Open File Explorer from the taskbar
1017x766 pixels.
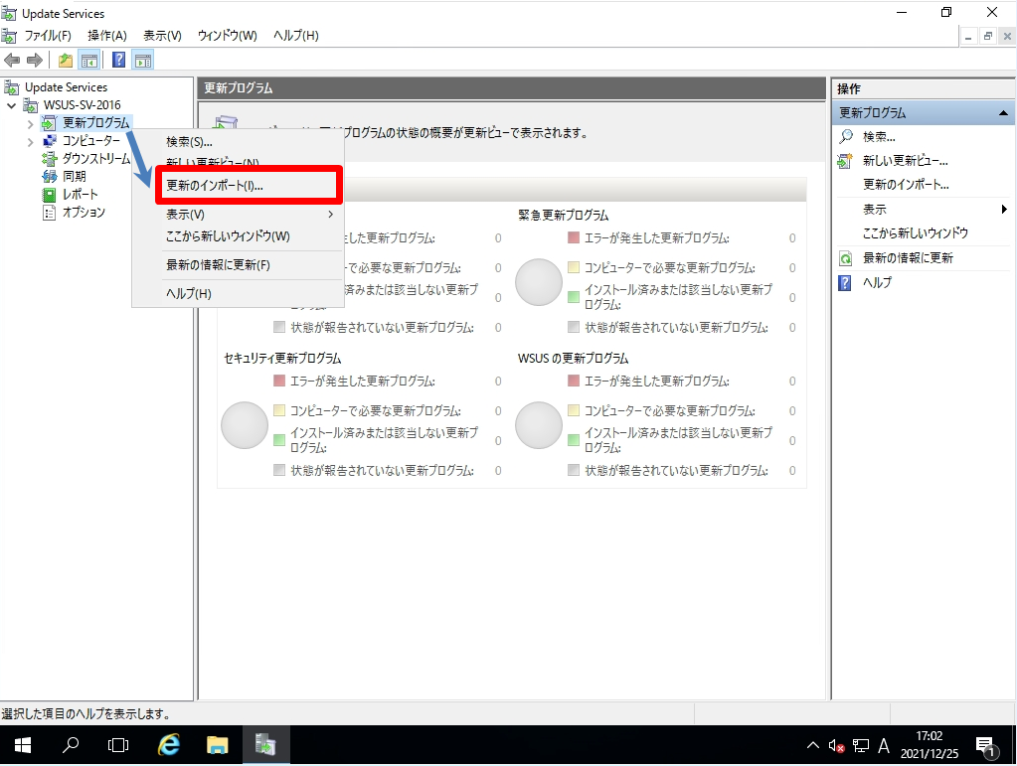[x=218, y=745]
